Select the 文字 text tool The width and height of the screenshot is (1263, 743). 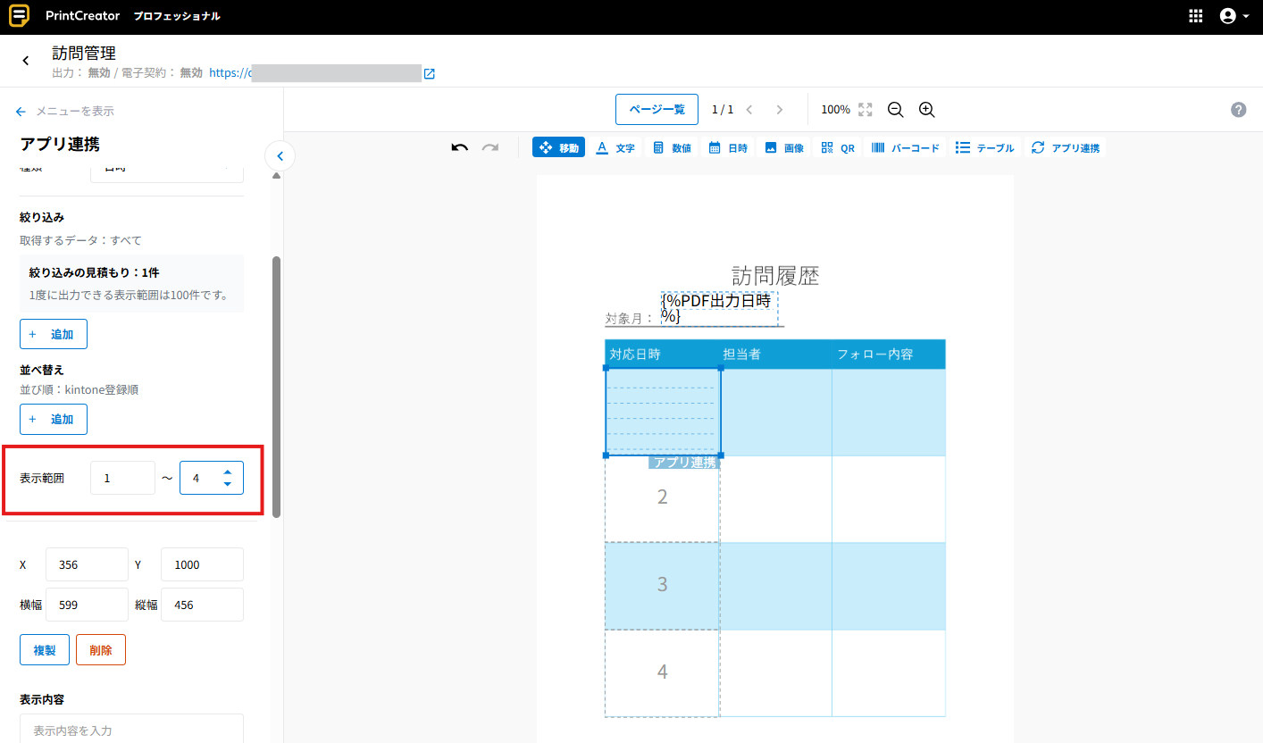tap(615, 147)
